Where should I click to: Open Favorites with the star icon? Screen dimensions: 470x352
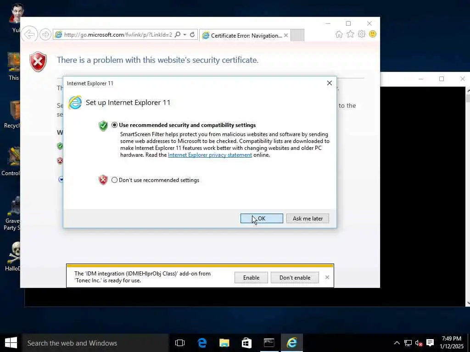point(350,34)
